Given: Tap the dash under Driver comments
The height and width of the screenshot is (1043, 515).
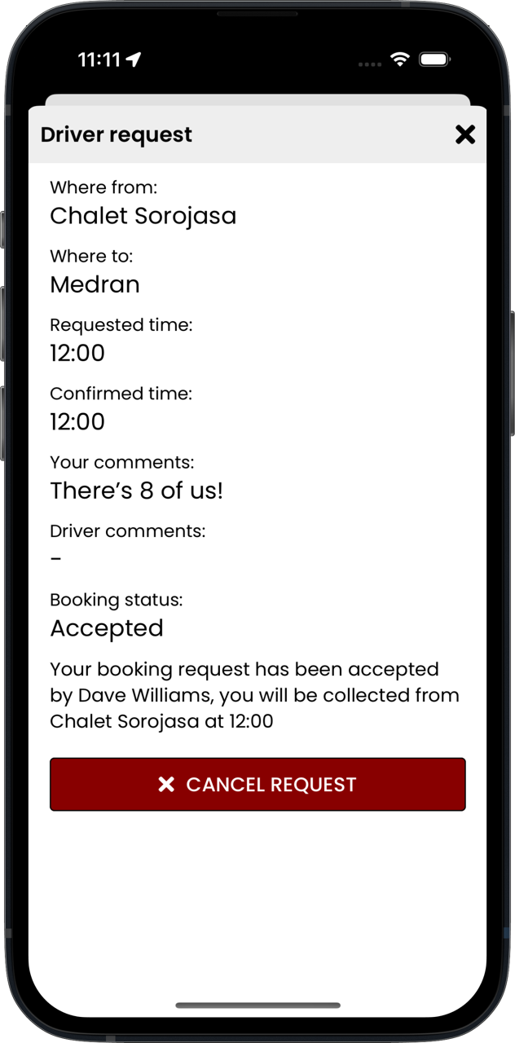Looking at the screenshot, I should (56, 559).
